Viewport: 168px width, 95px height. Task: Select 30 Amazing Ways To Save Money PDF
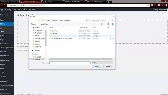click(x=62, y=39)
